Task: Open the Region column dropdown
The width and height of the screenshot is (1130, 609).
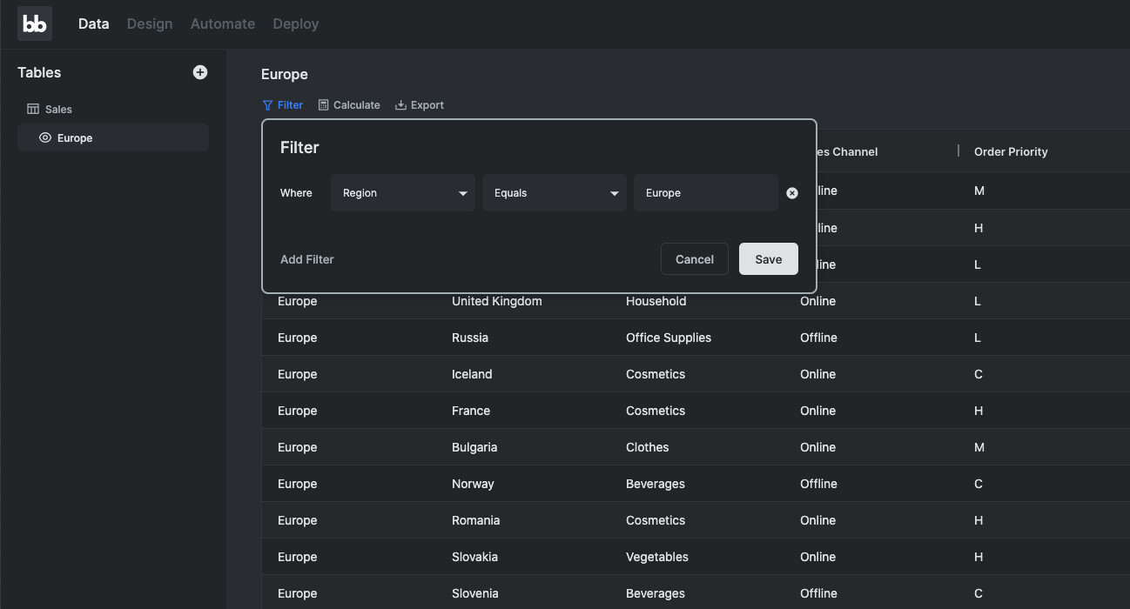Action: [403, 193]
